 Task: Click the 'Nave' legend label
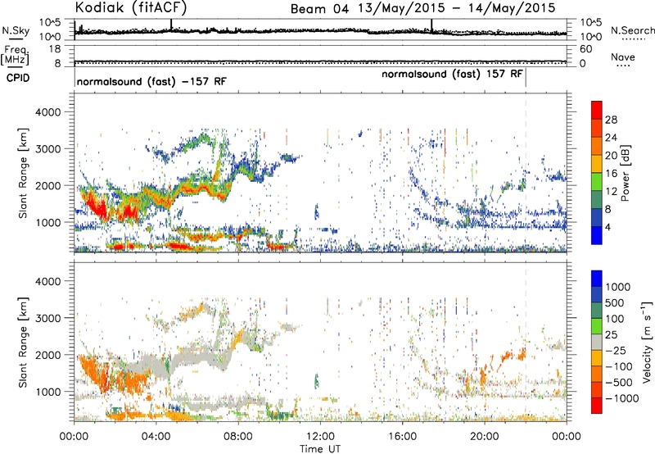tap(623, 57)
